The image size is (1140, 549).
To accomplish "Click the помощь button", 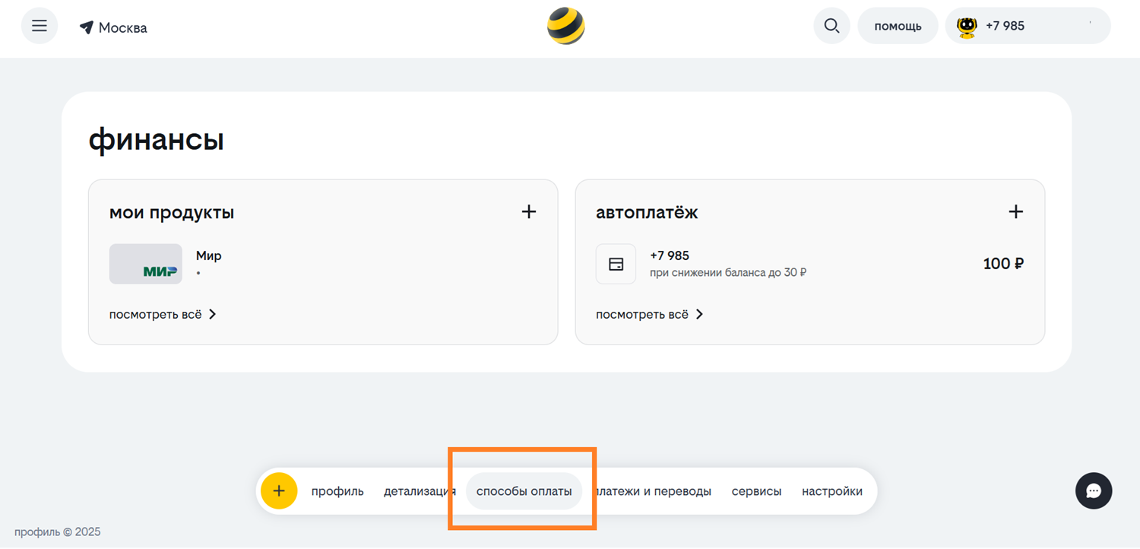I will pos(898,26).
